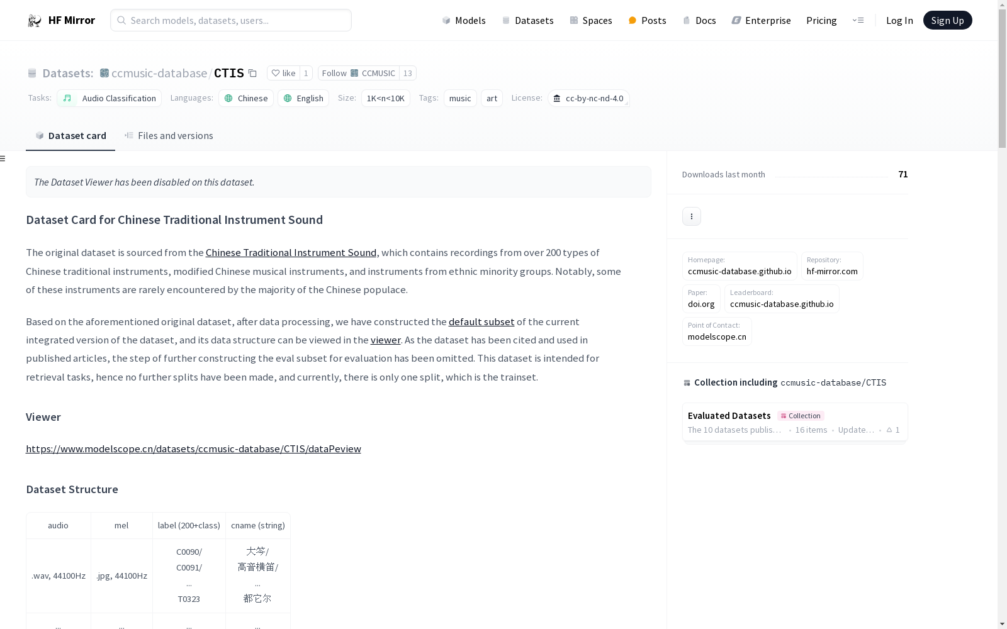Click the like heart button
This screenshot has height=629, width=1007.
pos(283,73)
